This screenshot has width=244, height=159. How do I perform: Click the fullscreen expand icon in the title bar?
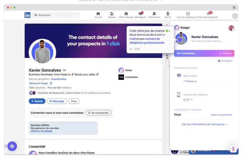coord(234,7)
